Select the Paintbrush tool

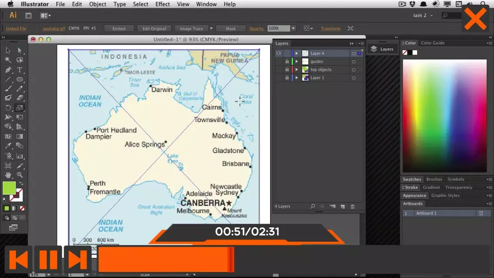pyautogui.click(x=8, y=89)
